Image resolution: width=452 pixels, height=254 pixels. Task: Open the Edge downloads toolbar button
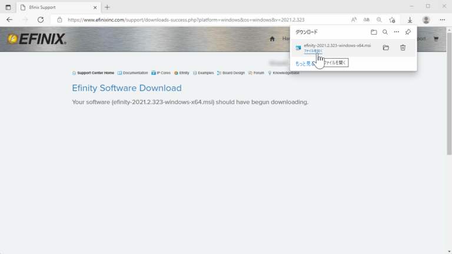click(x=410, y=19)
